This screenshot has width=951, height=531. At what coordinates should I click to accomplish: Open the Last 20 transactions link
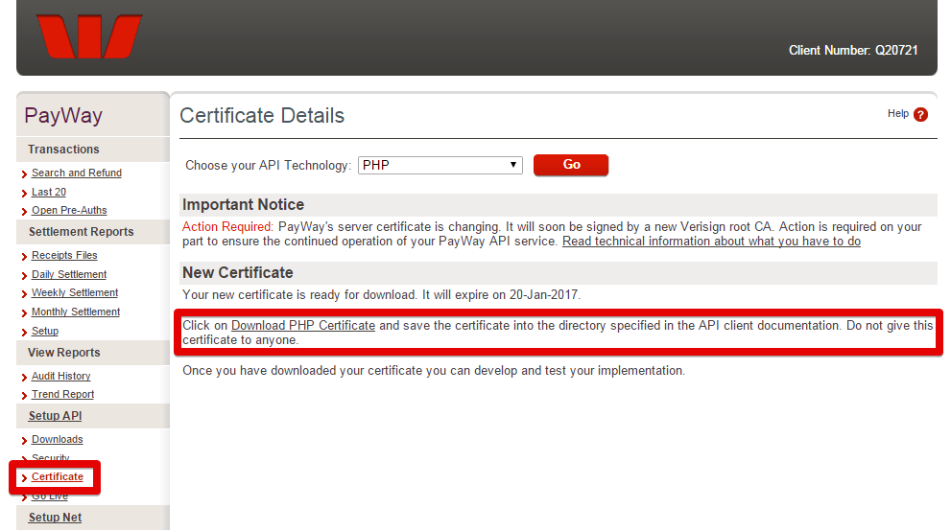coord(49,192)
